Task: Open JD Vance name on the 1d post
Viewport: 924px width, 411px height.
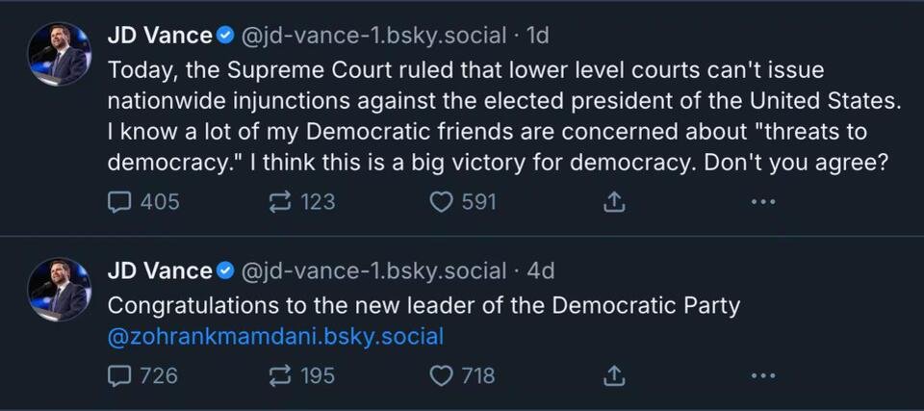Action: 160,37
